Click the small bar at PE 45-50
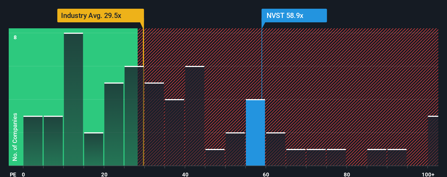447x177 pixels. tap(215, 157)
